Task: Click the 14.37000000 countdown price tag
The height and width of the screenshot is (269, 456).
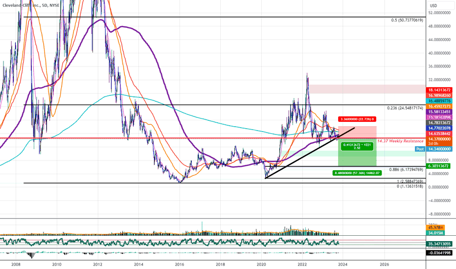Action: coord(438,141)
